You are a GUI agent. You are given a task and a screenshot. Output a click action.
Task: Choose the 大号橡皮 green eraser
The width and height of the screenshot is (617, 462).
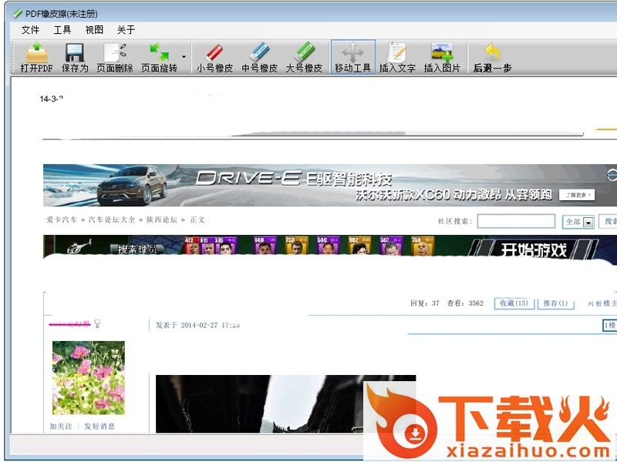[x=304, y=57]
